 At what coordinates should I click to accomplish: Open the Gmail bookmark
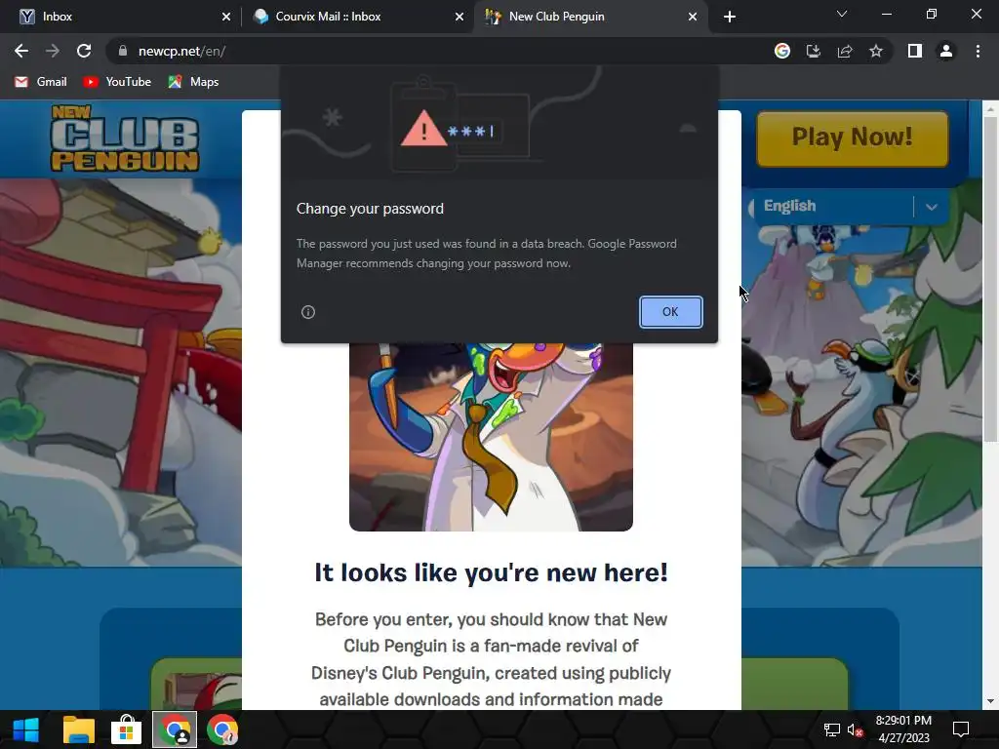click(x=41, y=82)
